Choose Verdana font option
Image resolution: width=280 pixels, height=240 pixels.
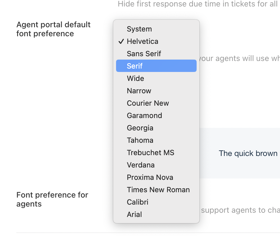[141, 165]
